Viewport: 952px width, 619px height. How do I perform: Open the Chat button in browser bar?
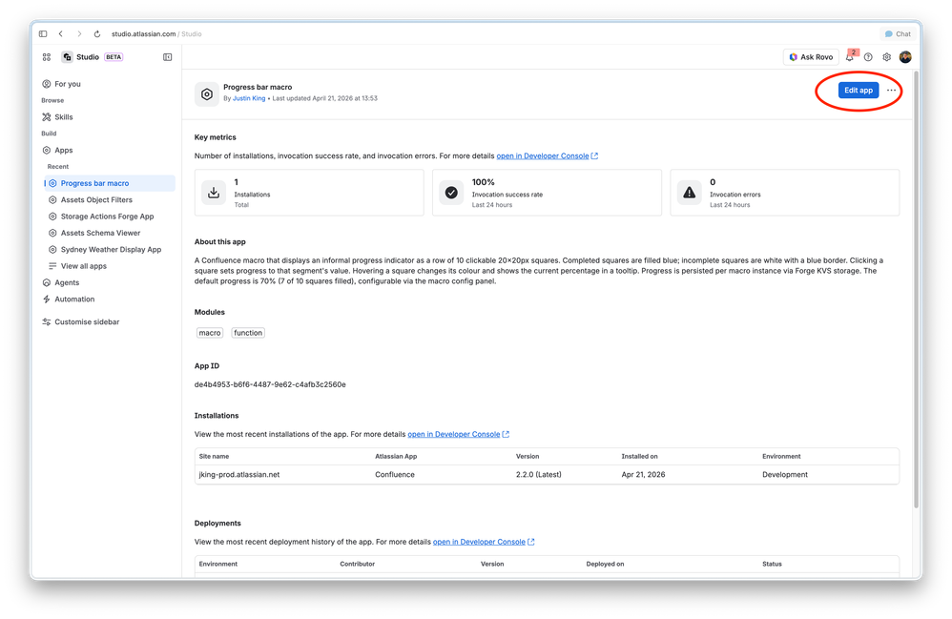[898, 34]
